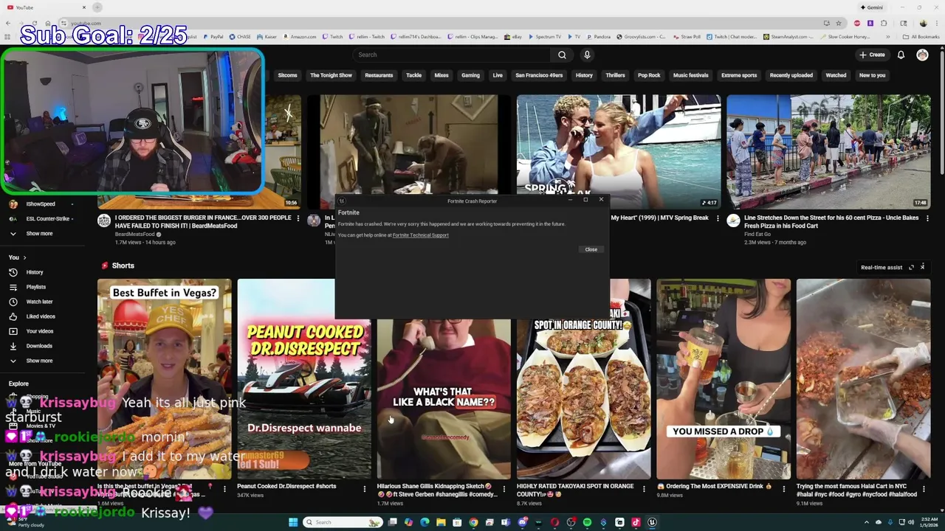Open a new Chrome tab
The image size is (945, 531).
tap(97, 7)
